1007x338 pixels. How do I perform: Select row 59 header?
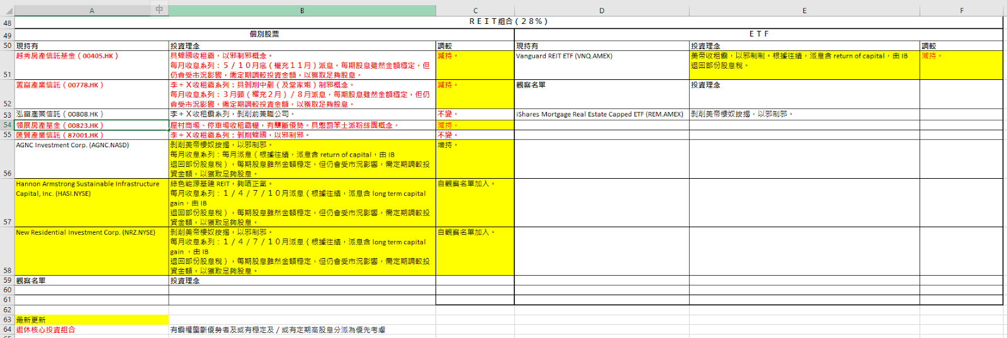pyautogui.click(x=7, y=280)
